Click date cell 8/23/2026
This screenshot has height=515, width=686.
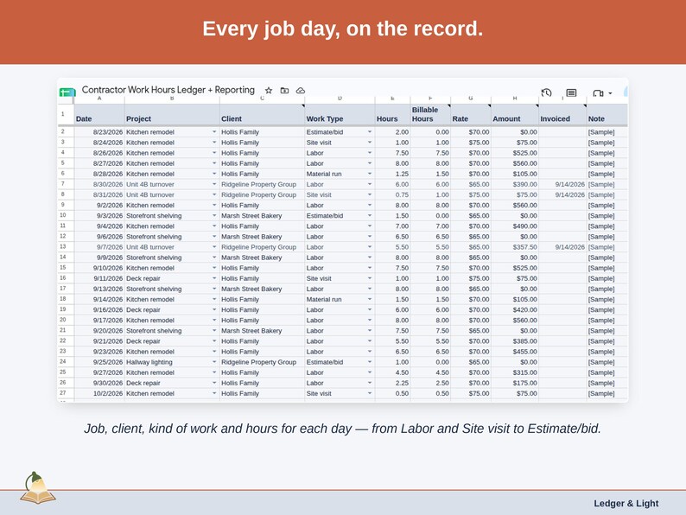coord(99,131)
